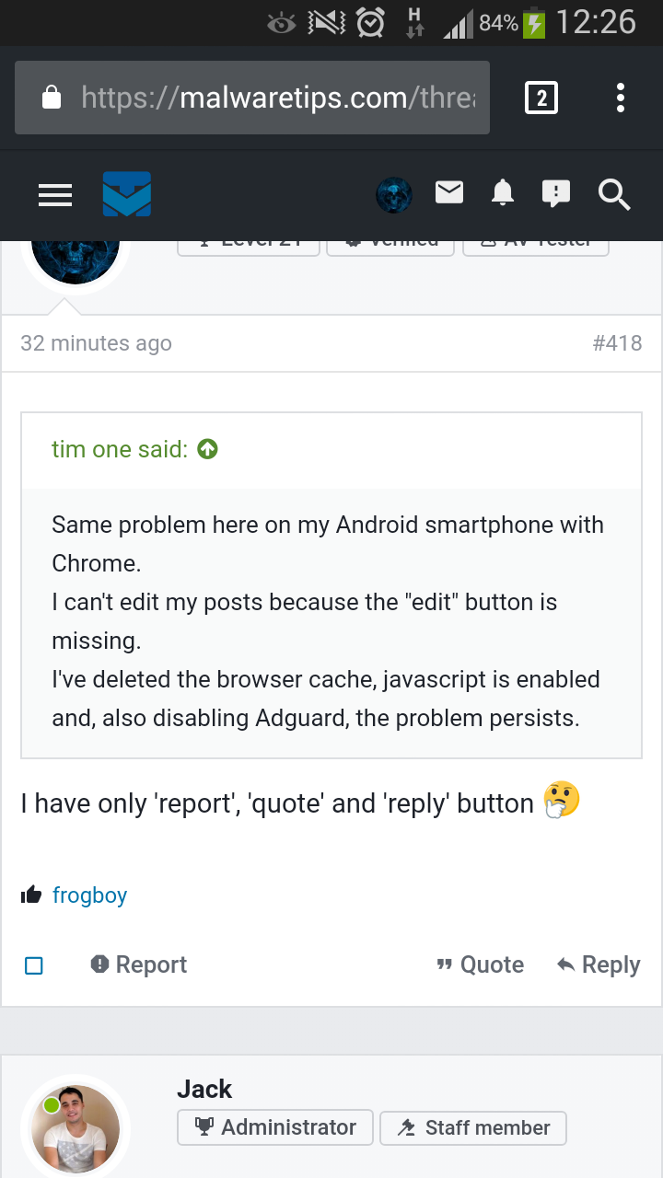Report this post
Screen dimensions: 663x1178
pyautogui.click(x=138, y=964)
